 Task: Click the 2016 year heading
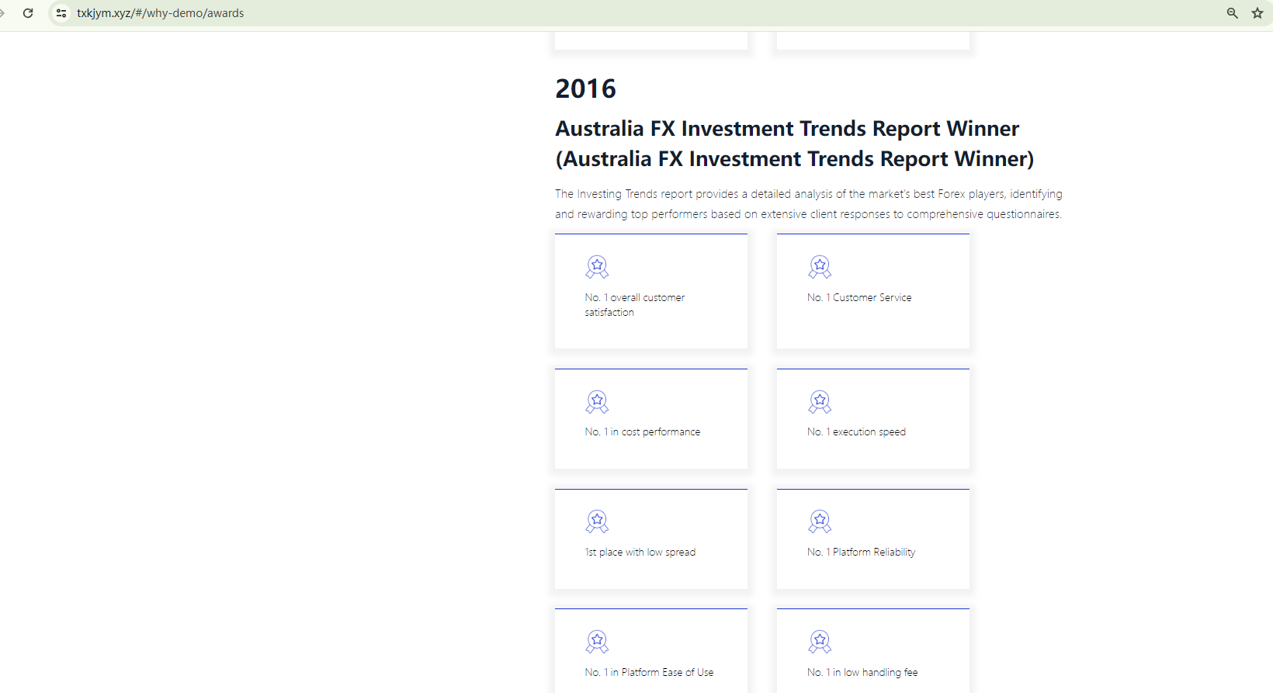[x=585, y=89]
